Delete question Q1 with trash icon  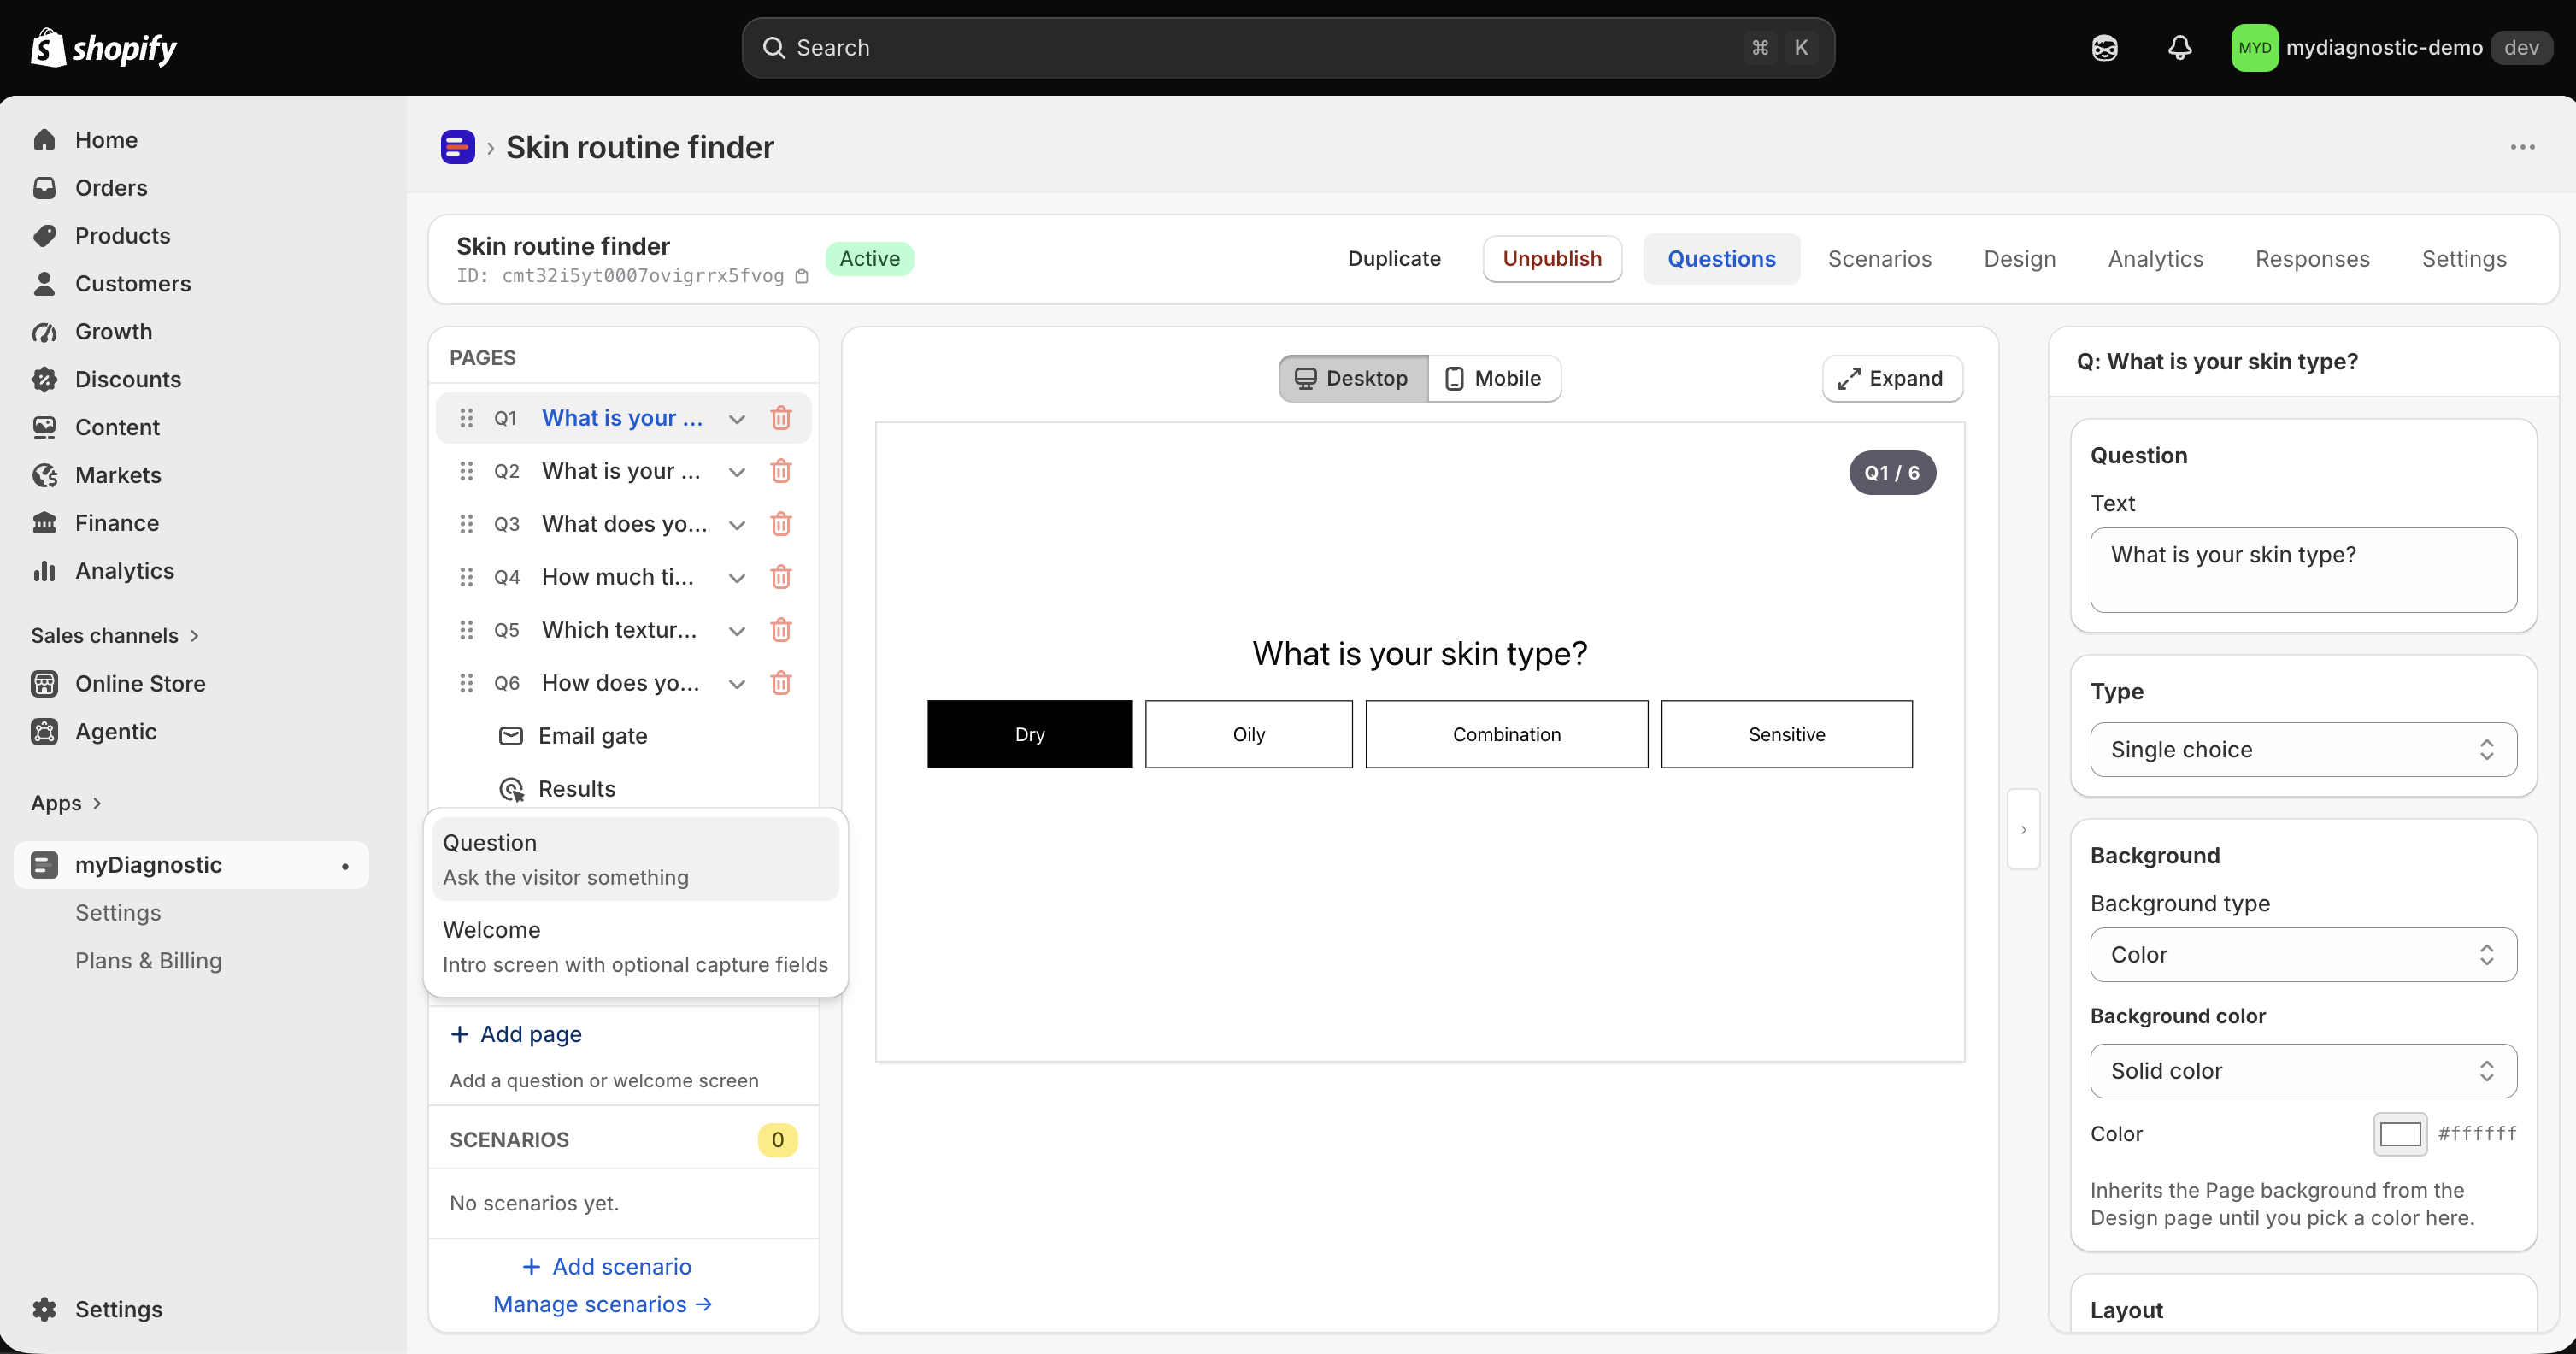click(x=781, y=418)
